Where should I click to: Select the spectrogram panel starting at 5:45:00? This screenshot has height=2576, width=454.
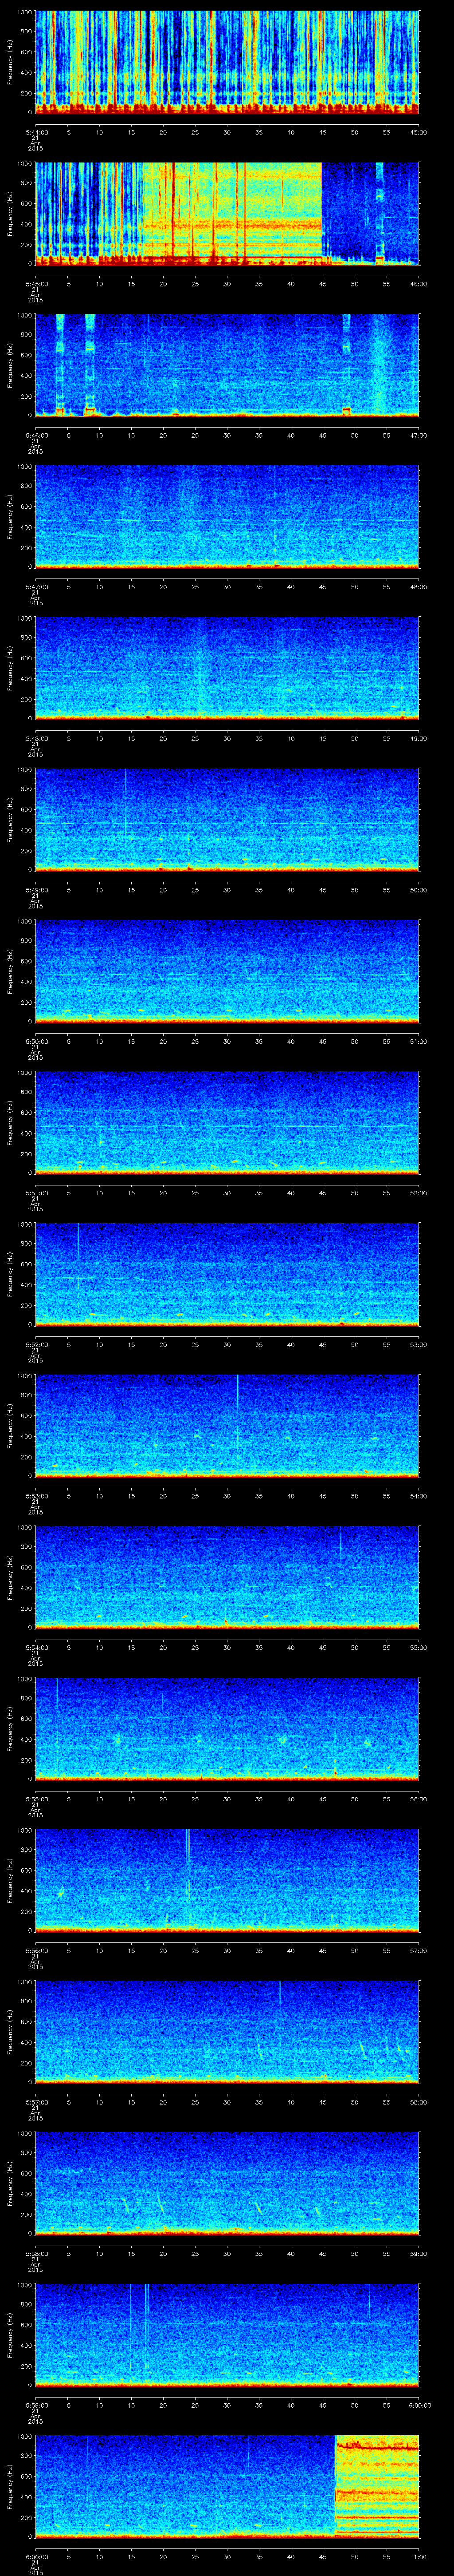point(227,214)
